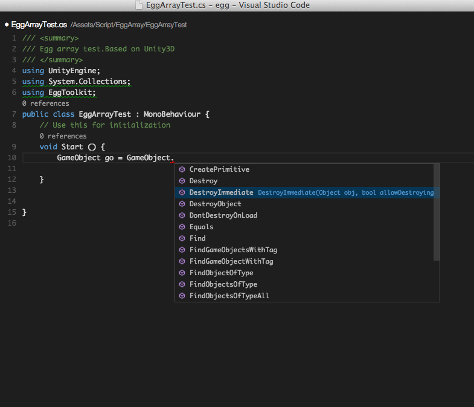Click the method icon beside CreatePrimitive
Viewport: 474px width, 407px height.
coord(182,169)
